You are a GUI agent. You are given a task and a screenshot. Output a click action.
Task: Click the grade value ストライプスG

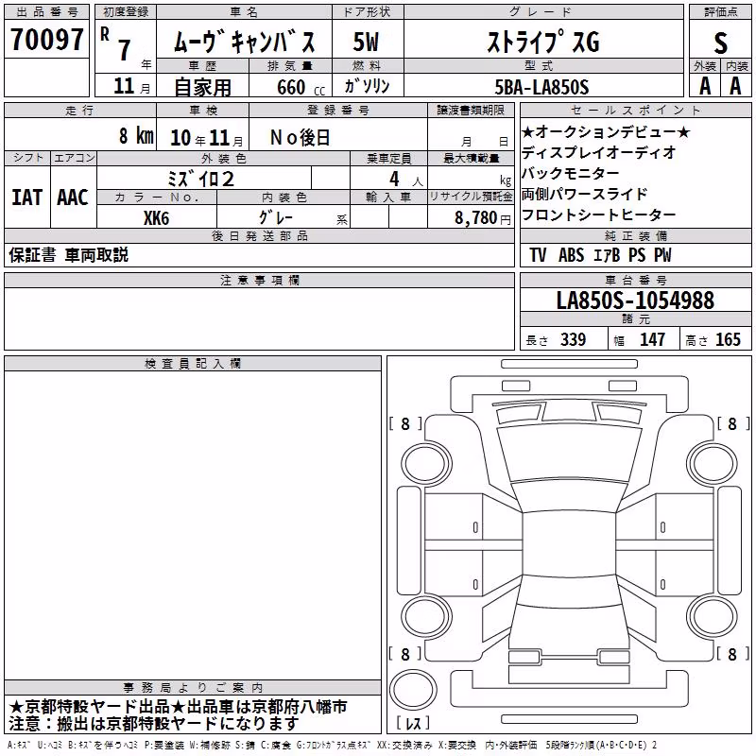543,42
